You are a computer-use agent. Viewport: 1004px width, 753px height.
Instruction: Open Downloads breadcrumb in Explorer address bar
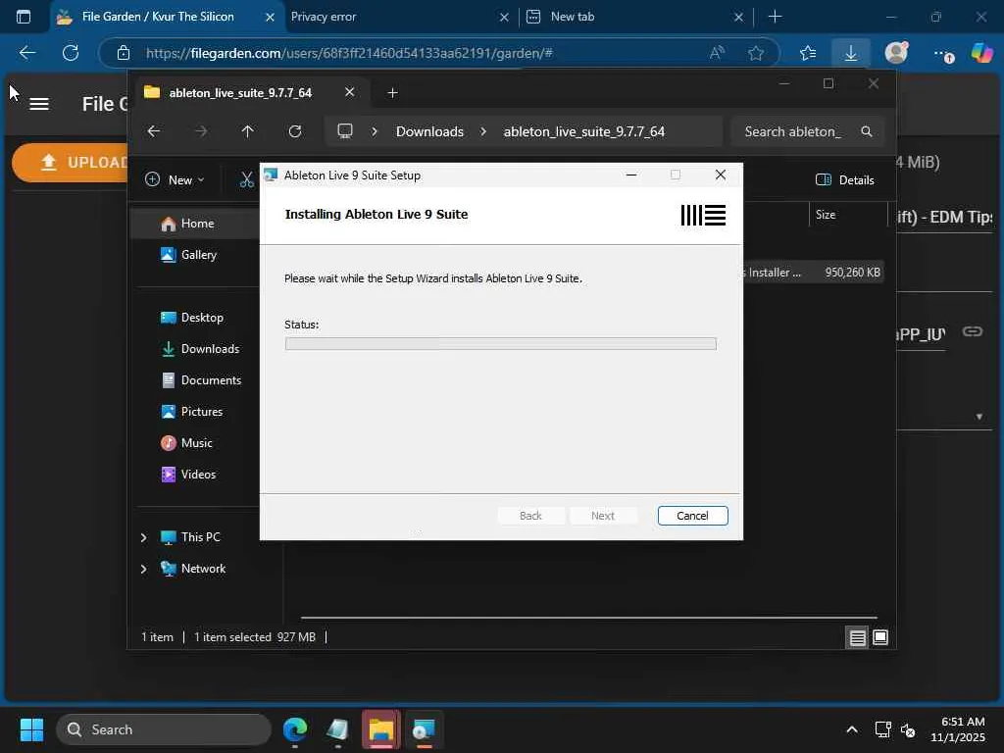(429, 131)
